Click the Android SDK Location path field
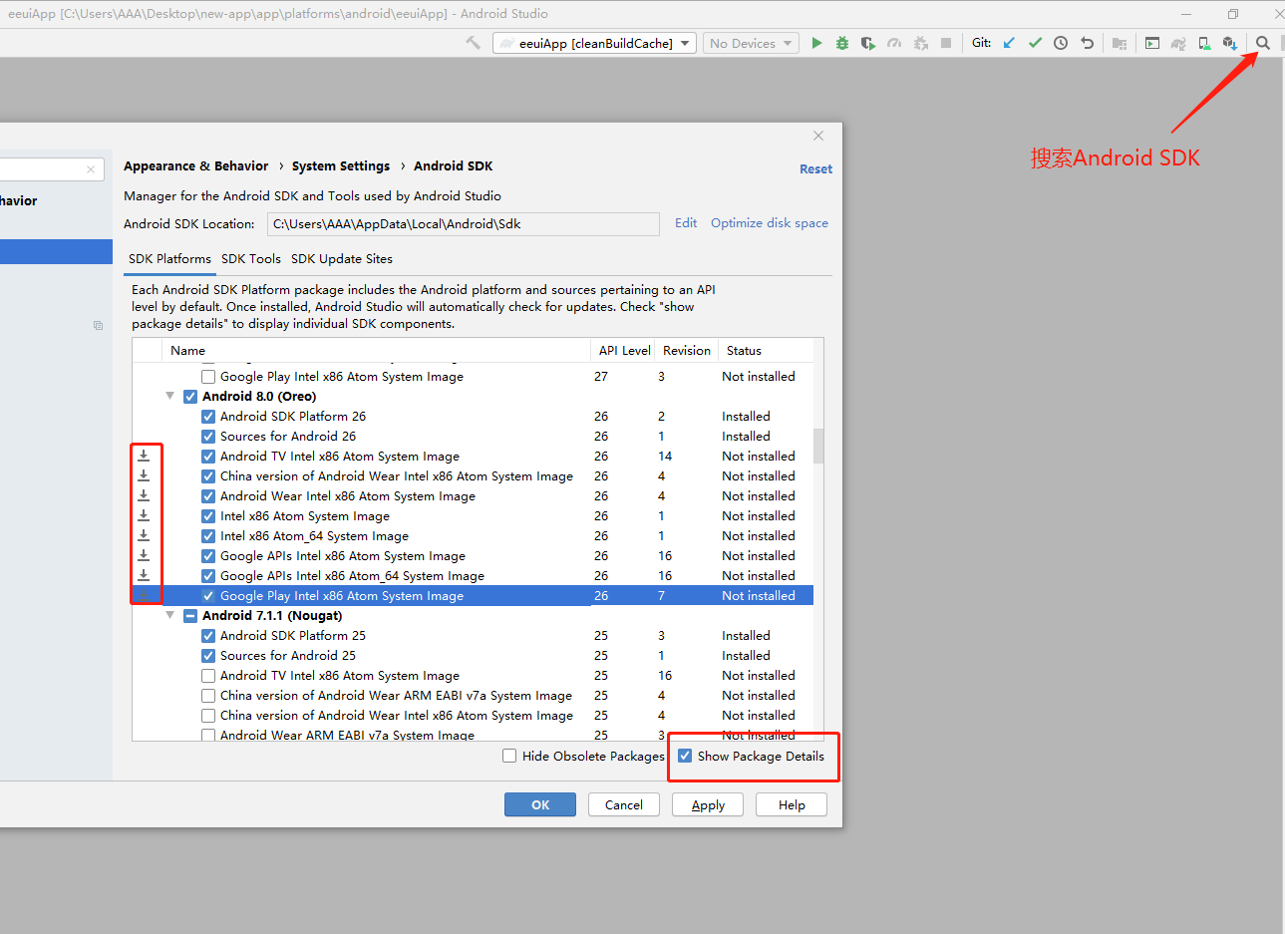 point(464,223)
